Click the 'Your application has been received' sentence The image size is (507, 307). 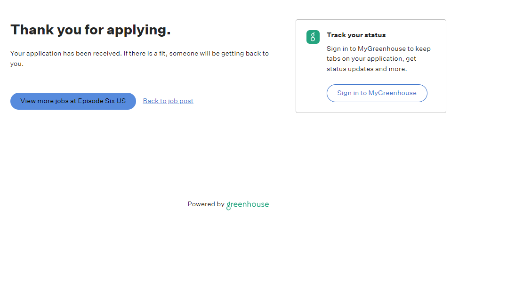pyautogui.click(x=66, y=54)
